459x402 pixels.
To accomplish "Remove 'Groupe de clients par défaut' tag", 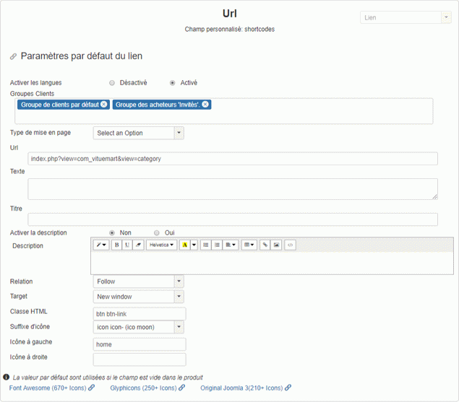I will click(104, 105).
